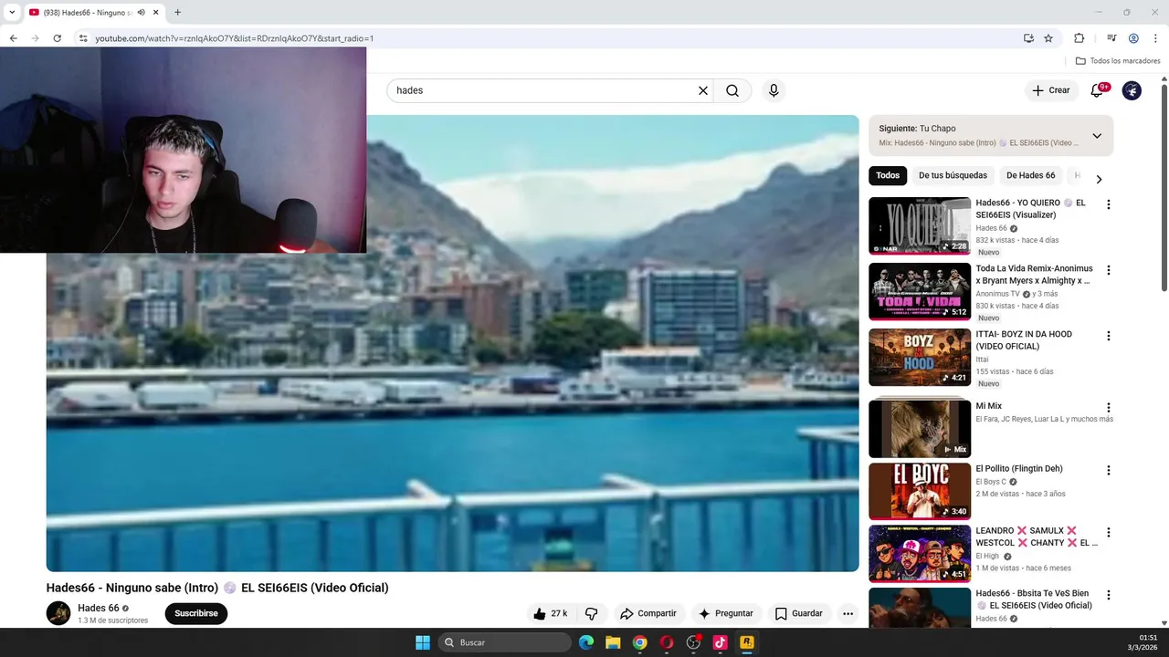Open options menu for El Pollito video

(1109, 470)
